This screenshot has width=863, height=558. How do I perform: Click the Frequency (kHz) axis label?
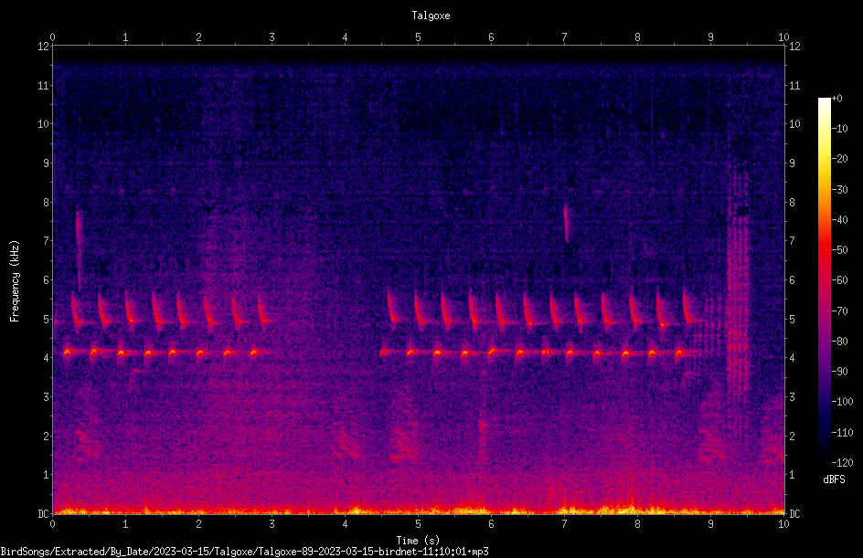[15, 280]
